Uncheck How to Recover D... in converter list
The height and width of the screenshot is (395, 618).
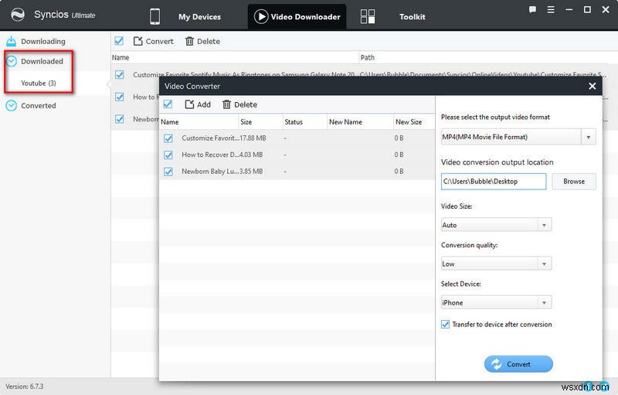[x=168, y=155]
